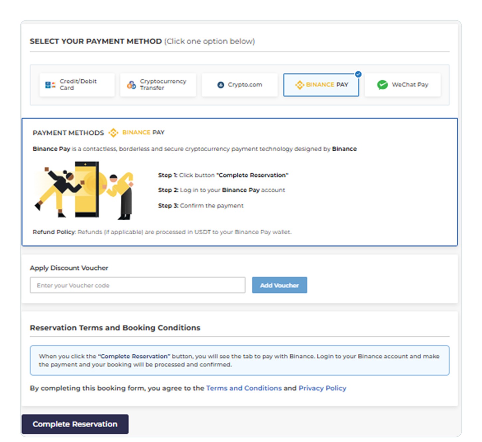
Task: Switch to Crypto.com payment method
Action: point(240,85)
